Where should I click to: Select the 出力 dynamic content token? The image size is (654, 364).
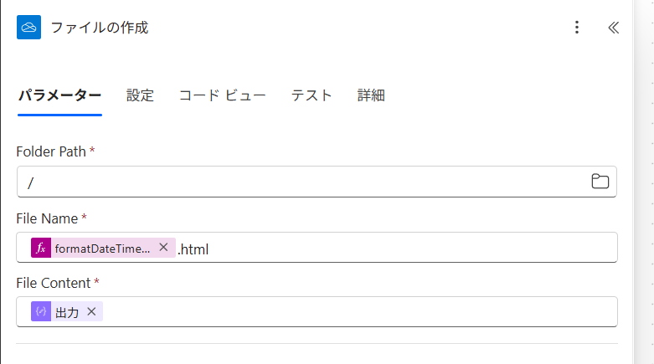tap(67, 312)
